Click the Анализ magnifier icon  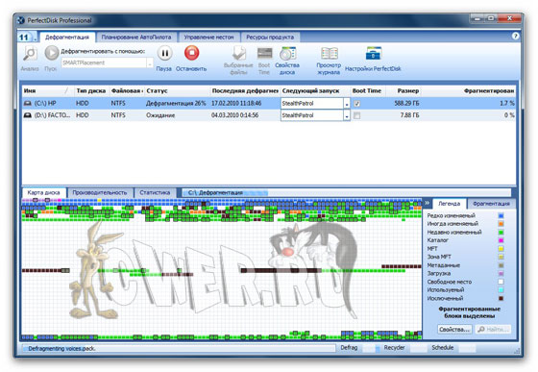pyautogui.click(x=30, y=54)
